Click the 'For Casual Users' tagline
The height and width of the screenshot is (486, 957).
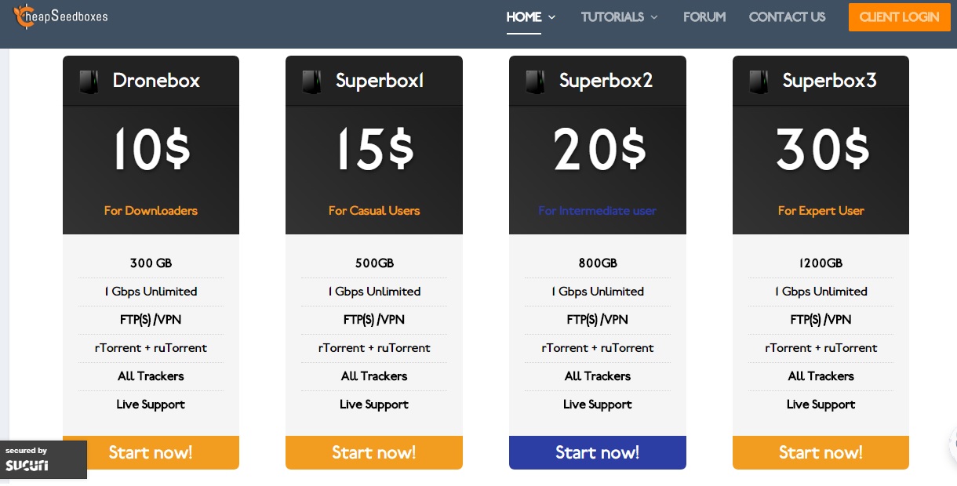pos(374,211)
